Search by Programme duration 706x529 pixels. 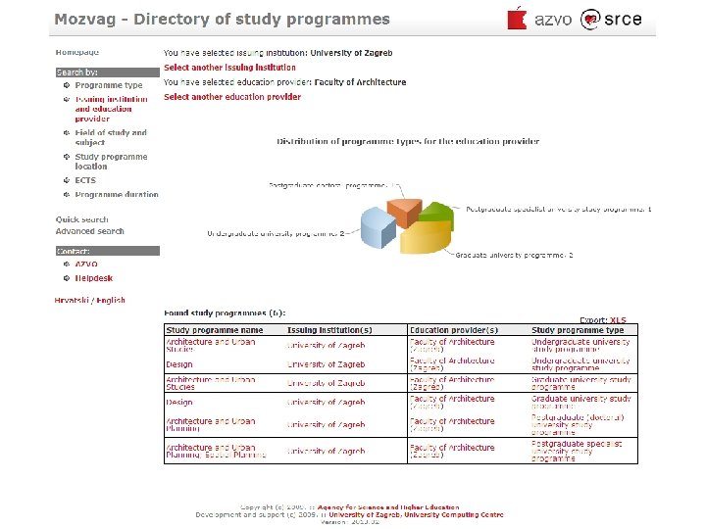tap(117, 194)
